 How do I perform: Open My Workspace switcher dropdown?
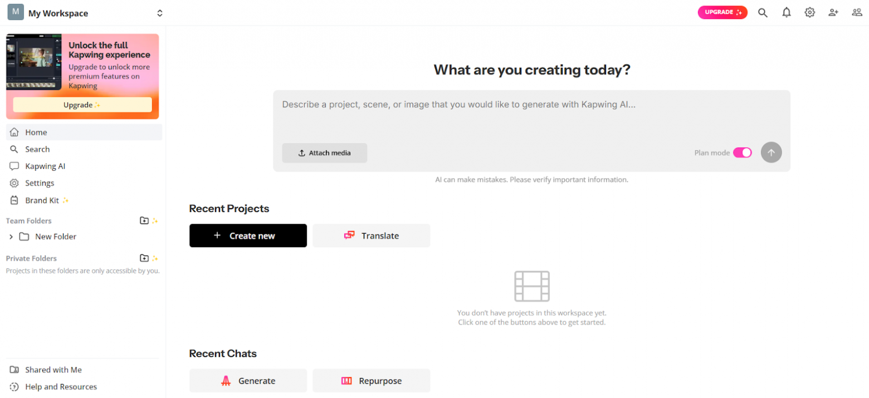tap(160, 13)
